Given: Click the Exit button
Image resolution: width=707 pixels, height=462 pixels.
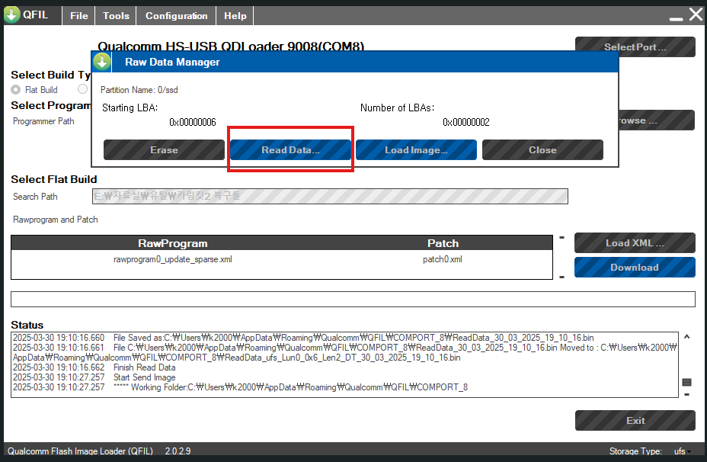Looking at the screenshot, I should (635, 421).
